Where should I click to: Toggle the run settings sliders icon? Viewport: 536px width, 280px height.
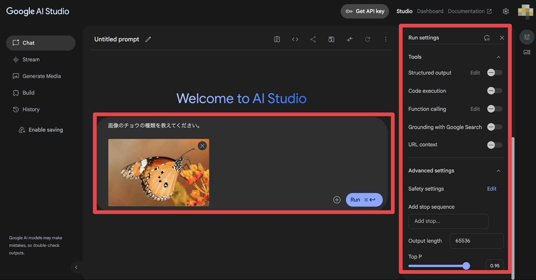(x=527, y=37)
